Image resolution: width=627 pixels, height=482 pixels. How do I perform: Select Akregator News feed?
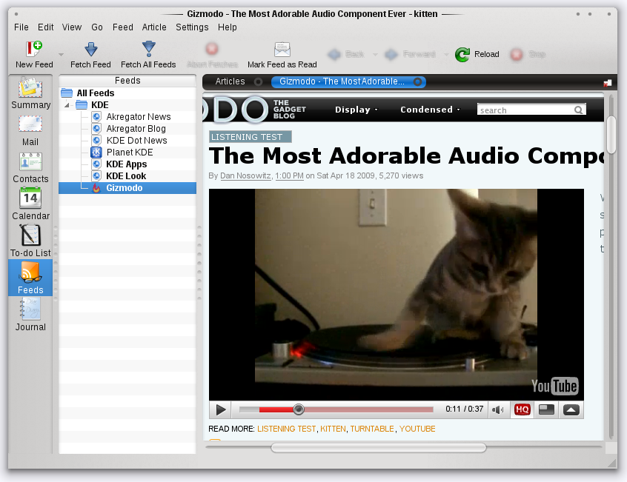coord(139,116)
